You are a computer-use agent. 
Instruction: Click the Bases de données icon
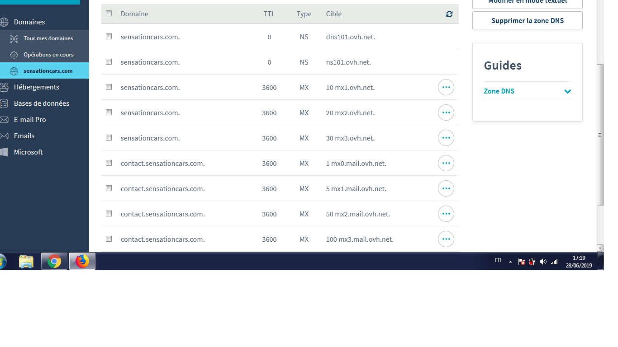coord(4,103)
